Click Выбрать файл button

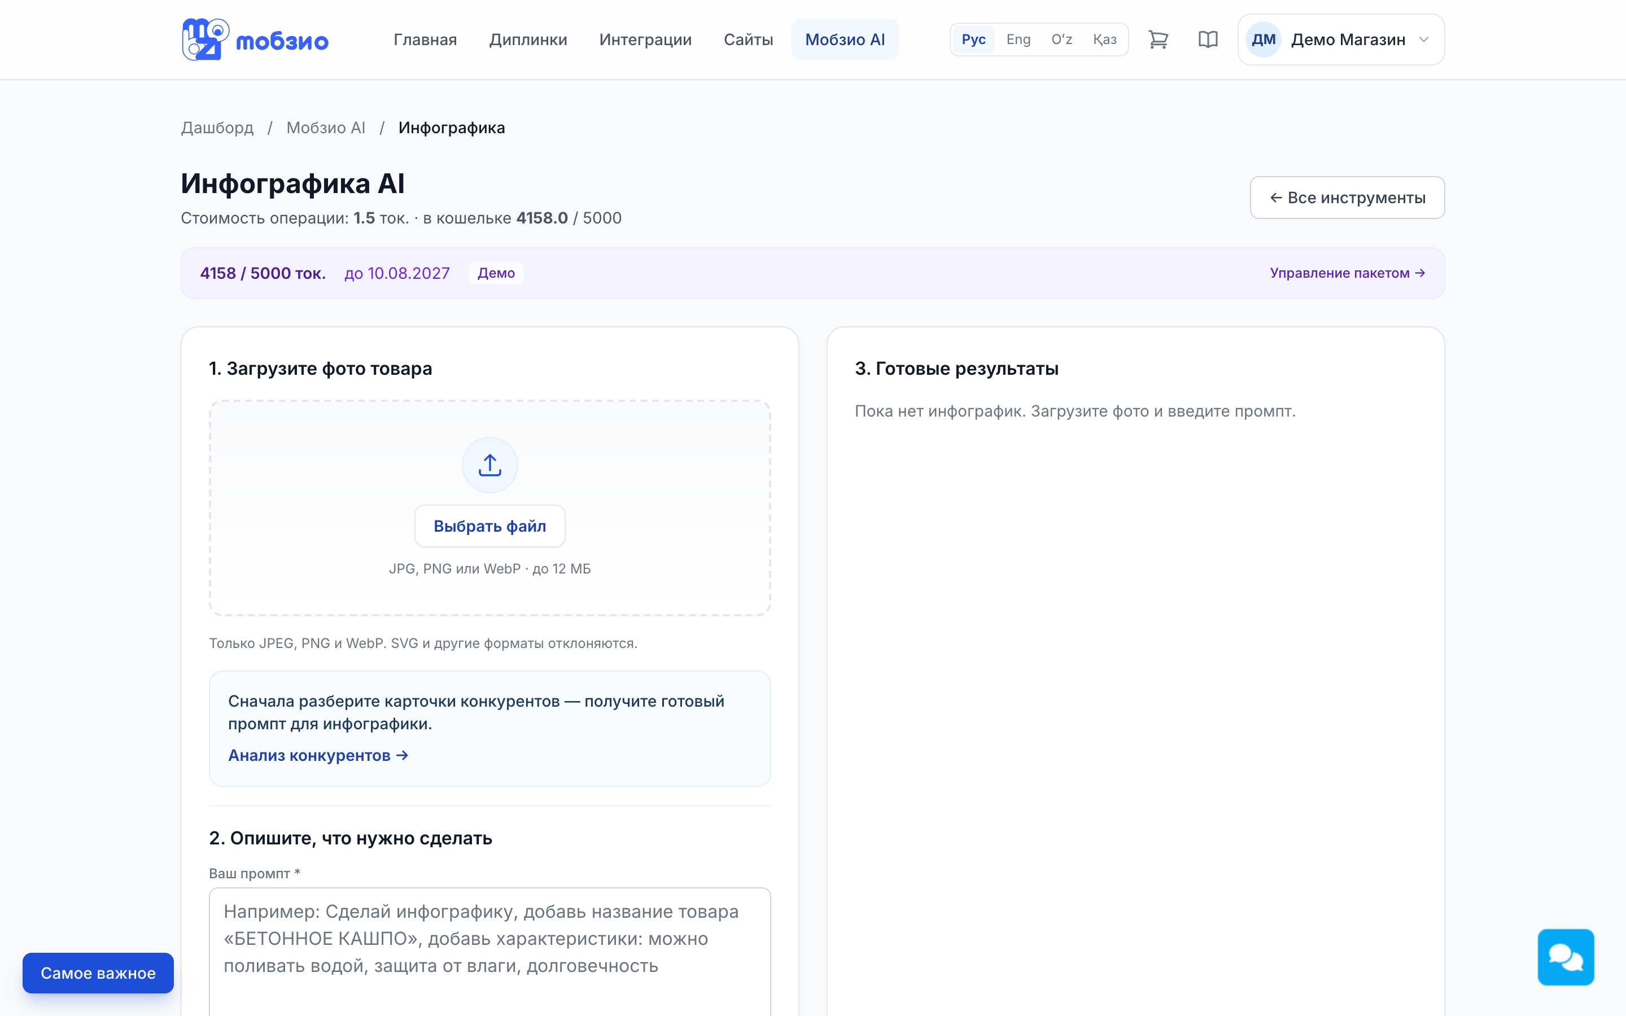click(490, 526)
